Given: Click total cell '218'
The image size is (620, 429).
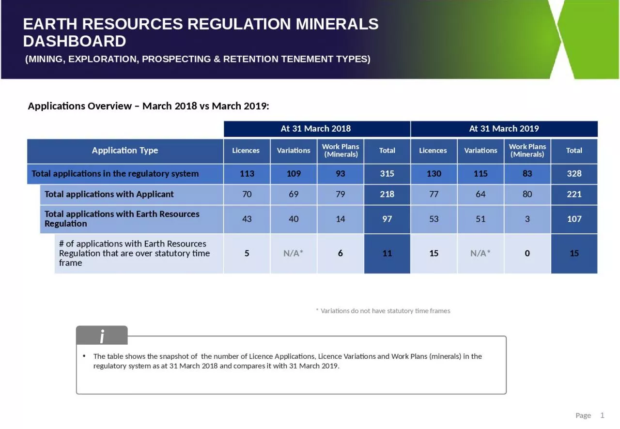Looking at the screenshot, I should pyautogui.click(x=387, y=195).
